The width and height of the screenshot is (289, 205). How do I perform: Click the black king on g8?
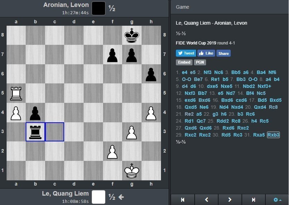coord(132,35)
